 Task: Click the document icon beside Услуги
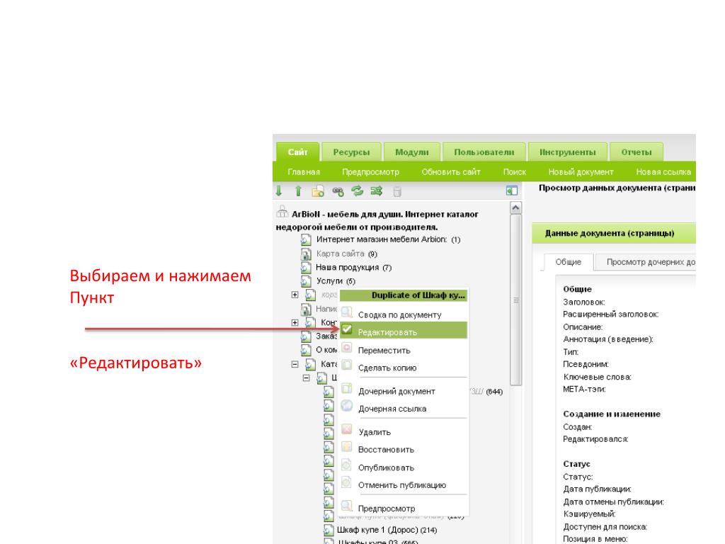click(306, 280)
